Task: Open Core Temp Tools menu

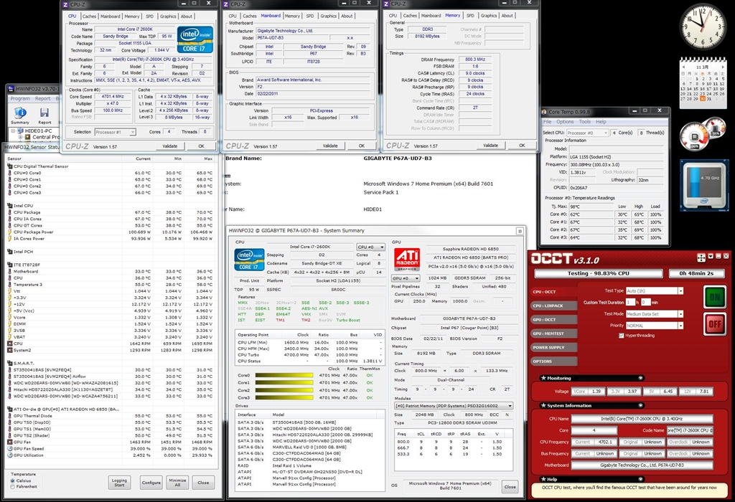Action: point(585,122)
